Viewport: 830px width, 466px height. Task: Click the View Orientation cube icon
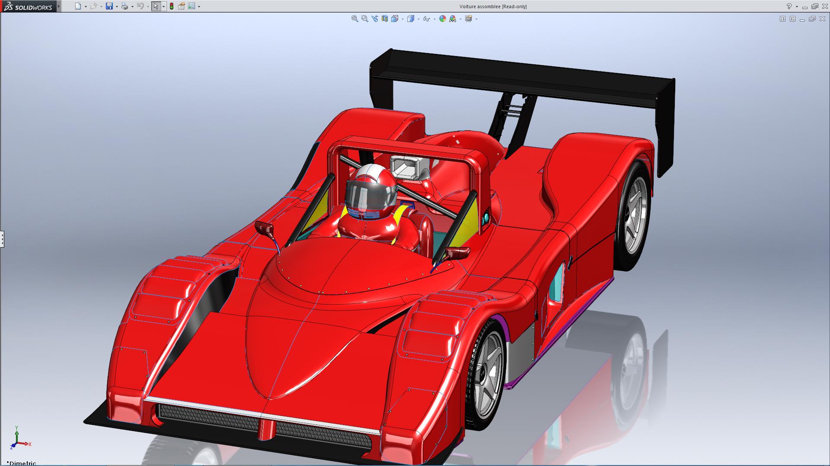[x=394, y=19]
